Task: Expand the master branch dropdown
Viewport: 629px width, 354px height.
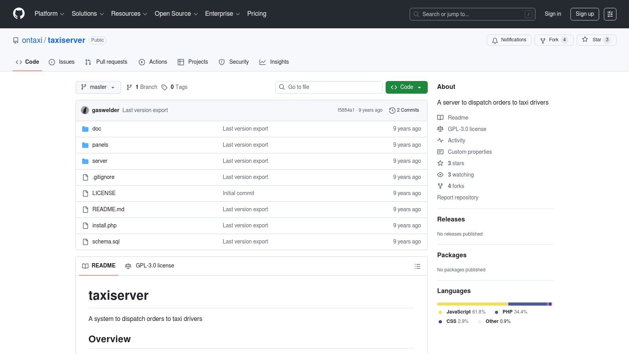Action: tap(98, 87)
